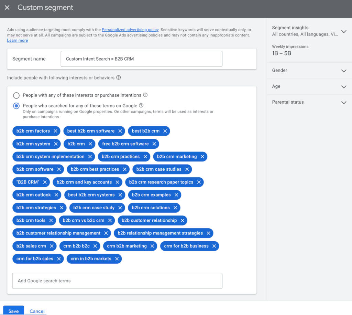Remove 'b2b crm system implementation' chip
The width and height of the screenshot is (352, 315).
pyautogui.click(x=90, y=157)
